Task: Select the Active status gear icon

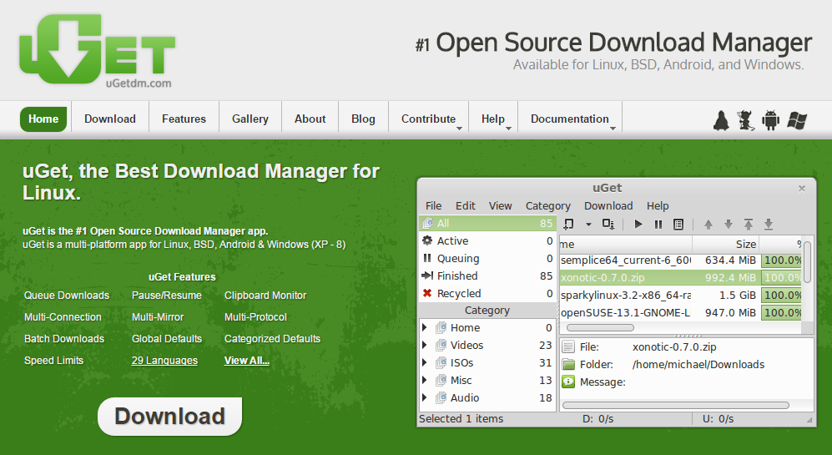Action: [427, 240]
